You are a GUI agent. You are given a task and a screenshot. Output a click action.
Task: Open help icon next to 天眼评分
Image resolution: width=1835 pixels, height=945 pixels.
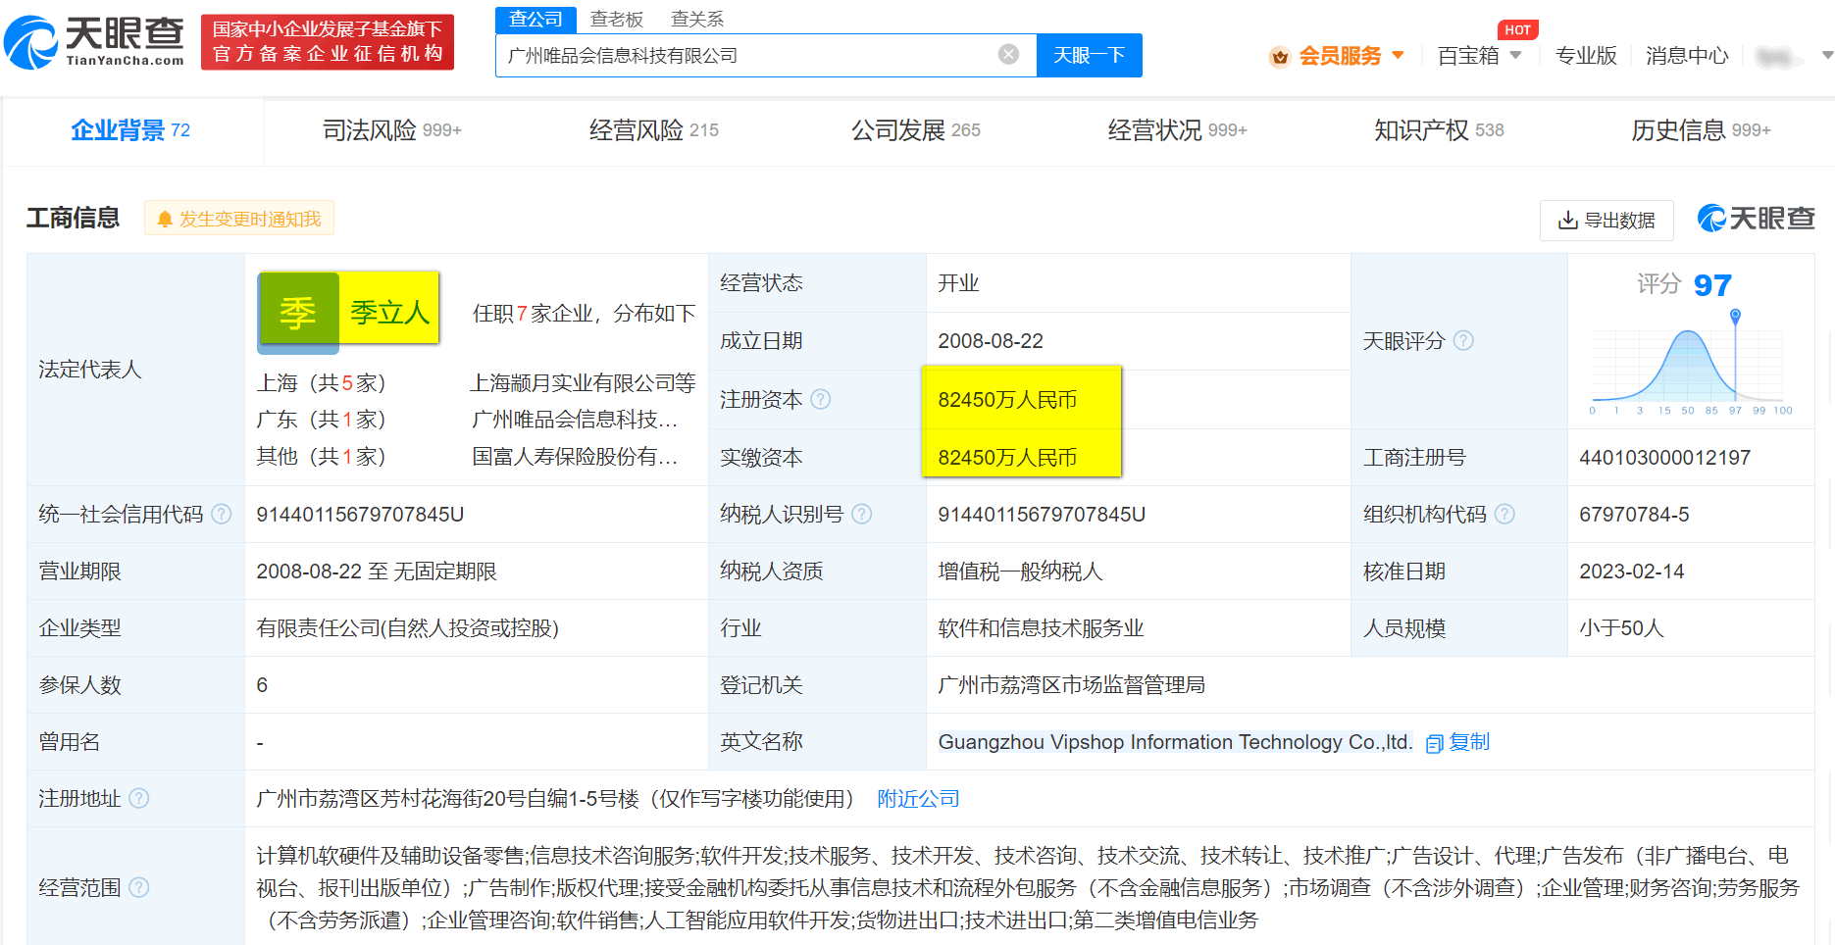click(1463, 340)
